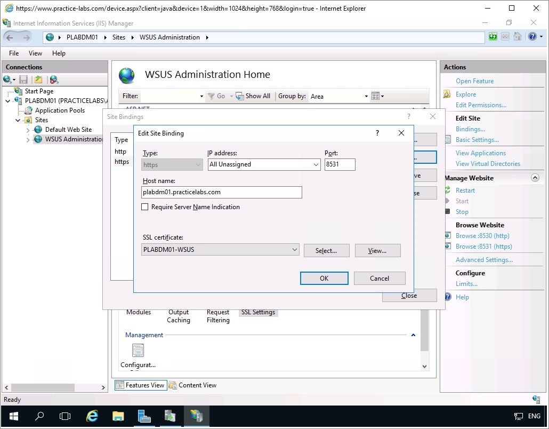This screenshot has height=429, width=549.
Task: Open the SSL certificate dropdown
Action: click(295, 250)
